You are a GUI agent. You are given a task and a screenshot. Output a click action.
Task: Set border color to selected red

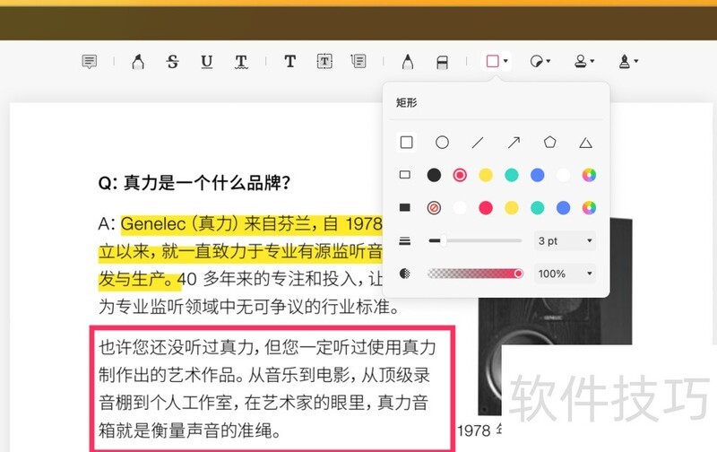click(460, 175)
